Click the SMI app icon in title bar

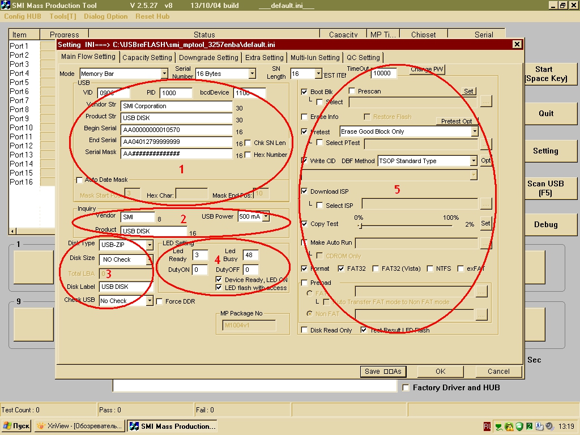tap(5, 5)
